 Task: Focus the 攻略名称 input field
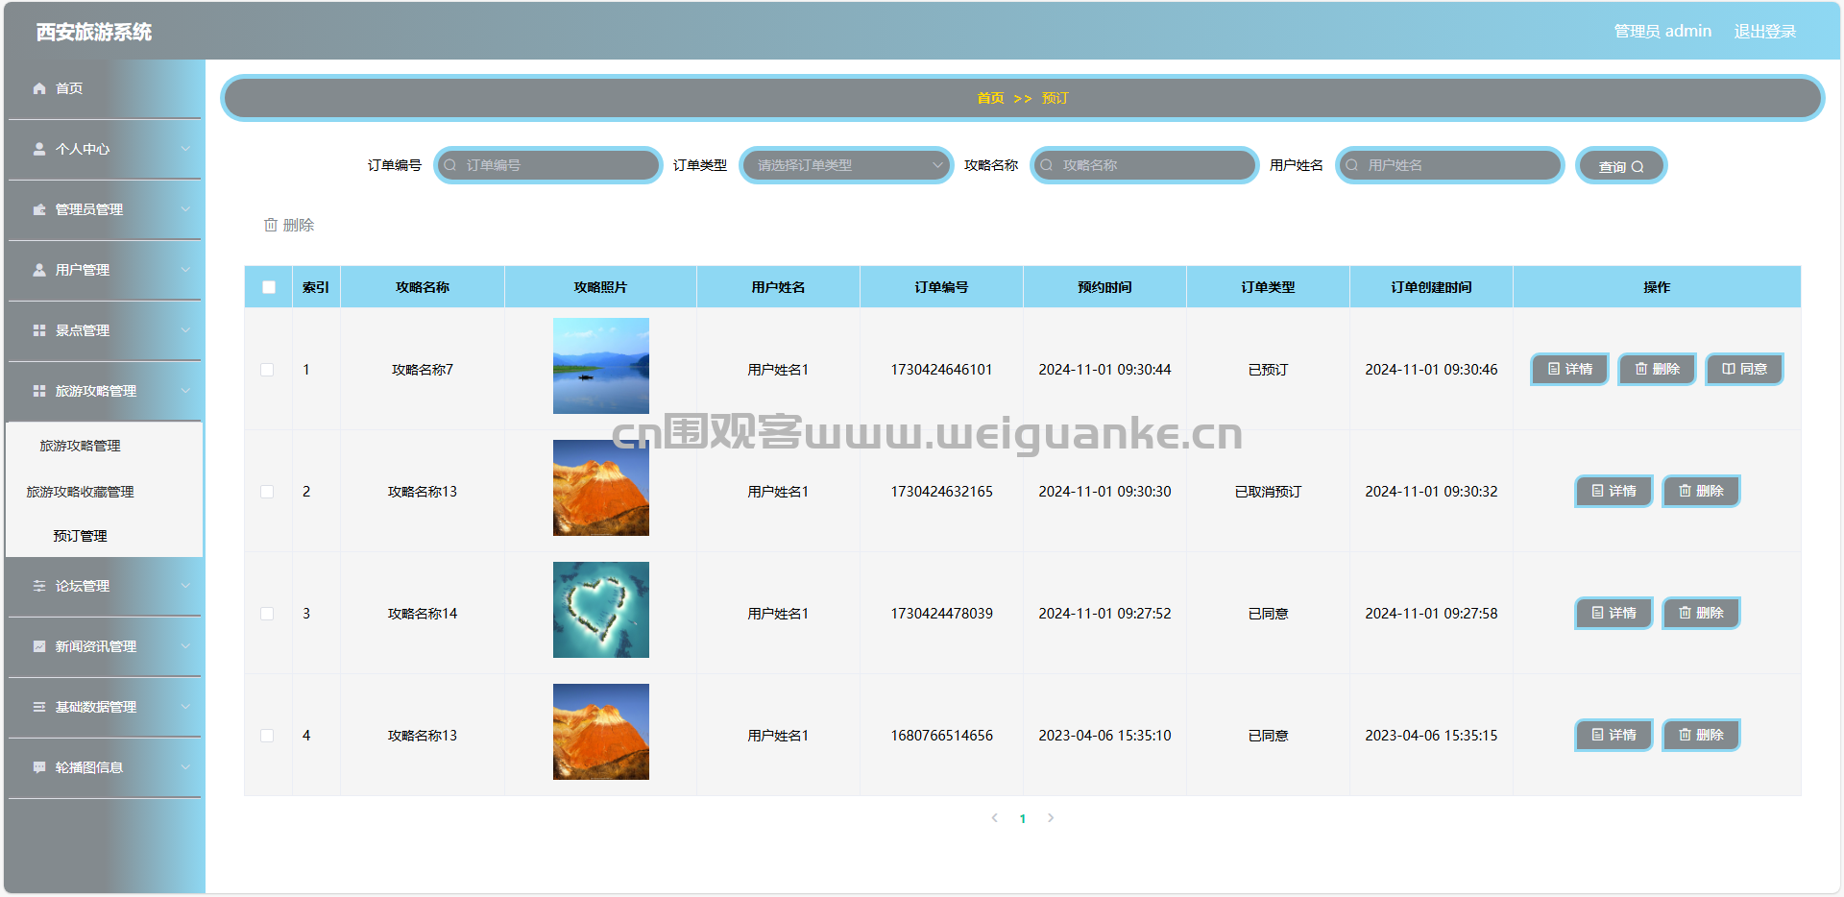[x=1145, y=165]
